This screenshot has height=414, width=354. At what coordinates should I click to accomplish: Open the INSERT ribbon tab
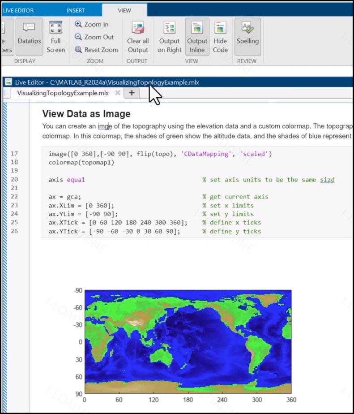76,11
